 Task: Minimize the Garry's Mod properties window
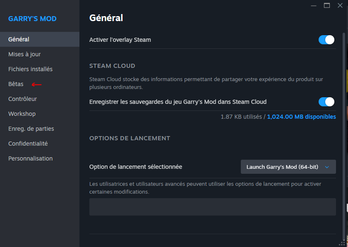pos(314,5)
